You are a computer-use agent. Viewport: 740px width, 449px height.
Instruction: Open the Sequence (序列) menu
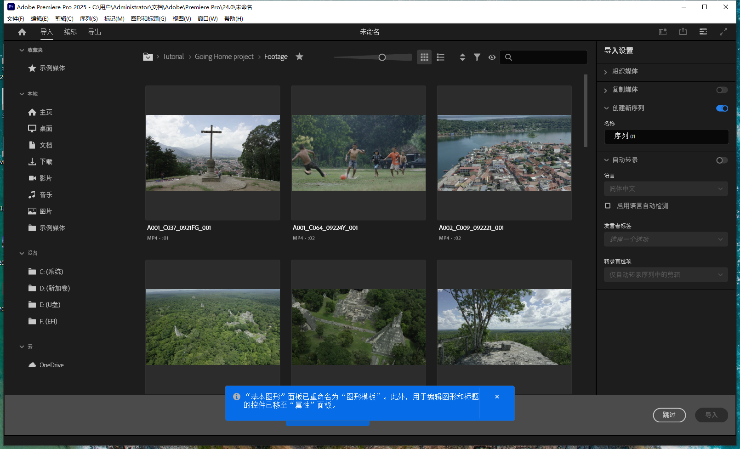click(x=89, y=19)
